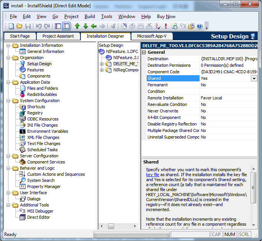
Task: Select Registry in the navigation tree
Action: click(35, 113)
